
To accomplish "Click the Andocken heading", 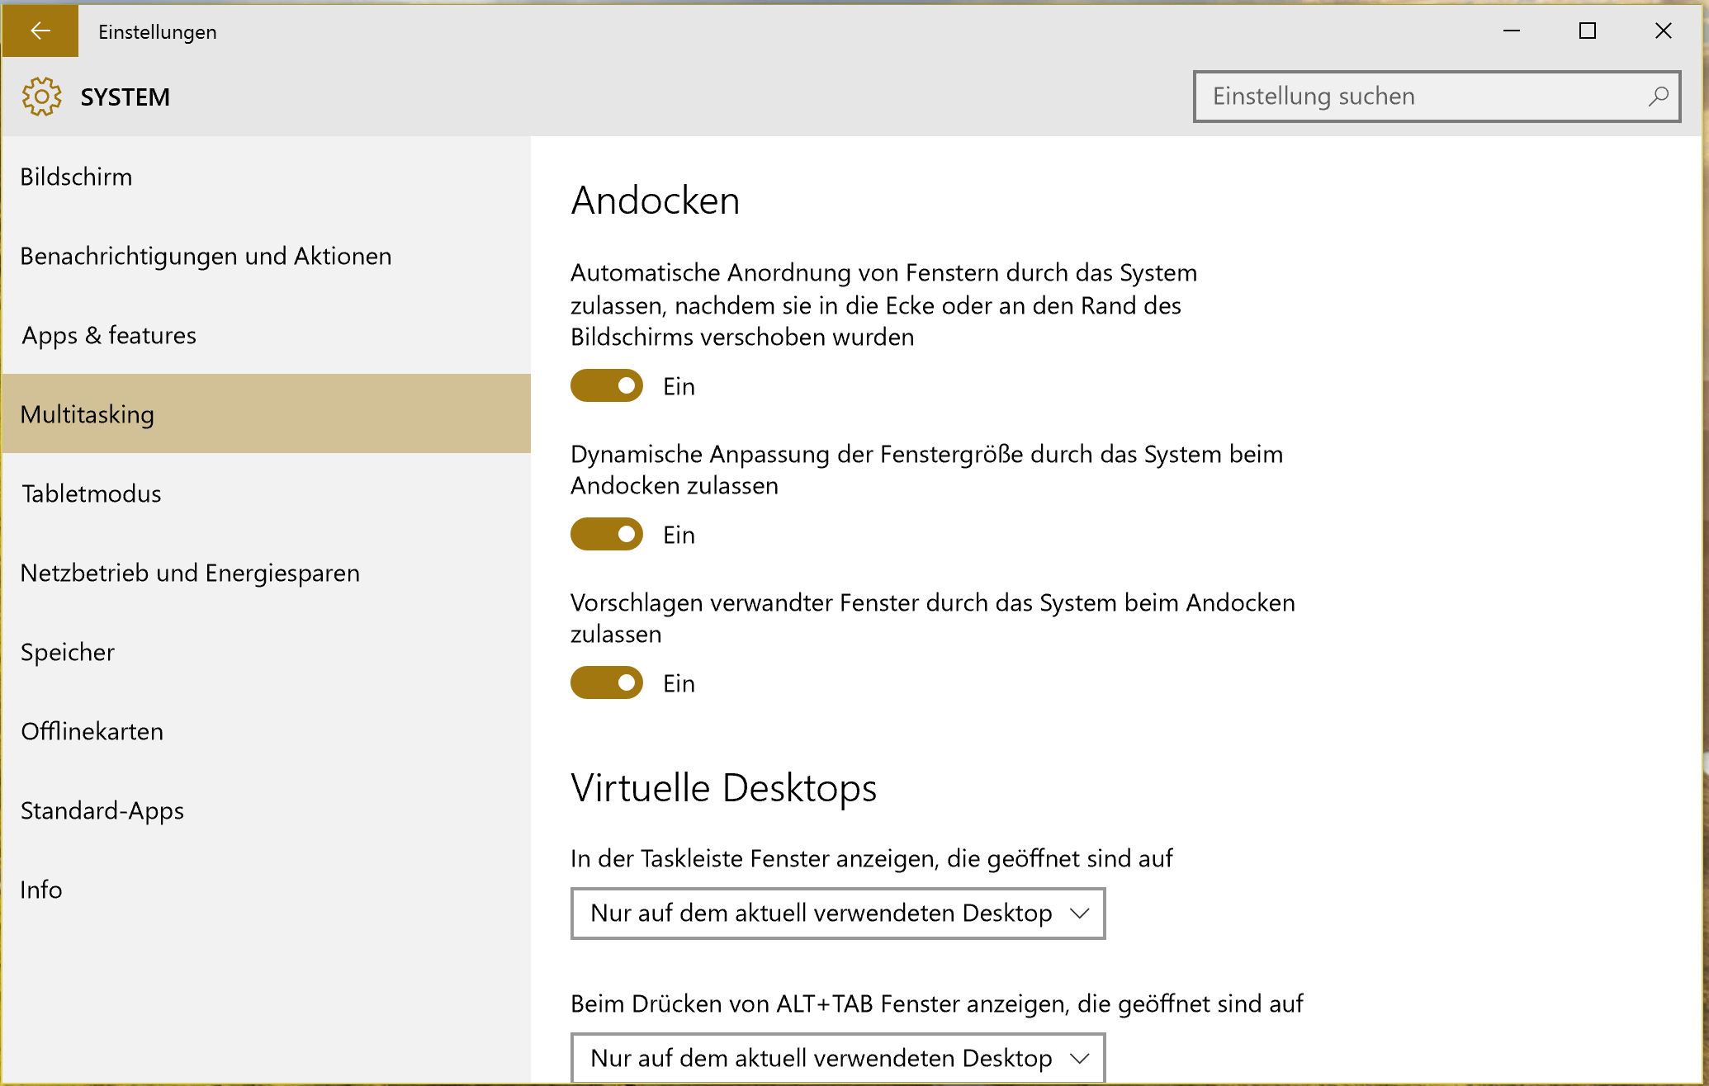I will point(656,201).
